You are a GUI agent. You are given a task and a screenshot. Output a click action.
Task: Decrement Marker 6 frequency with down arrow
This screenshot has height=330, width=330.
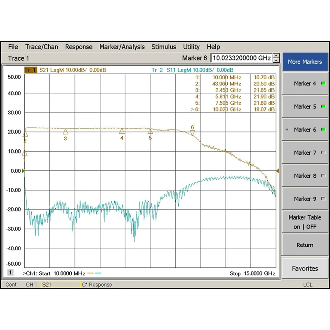276,60
